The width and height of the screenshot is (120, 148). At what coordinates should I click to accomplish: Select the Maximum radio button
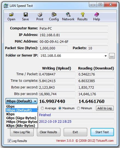tap(60, 108)
